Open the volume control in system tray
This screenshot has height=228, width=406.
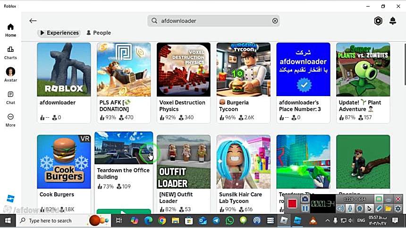pyautogui.click(x=351, y=220)
